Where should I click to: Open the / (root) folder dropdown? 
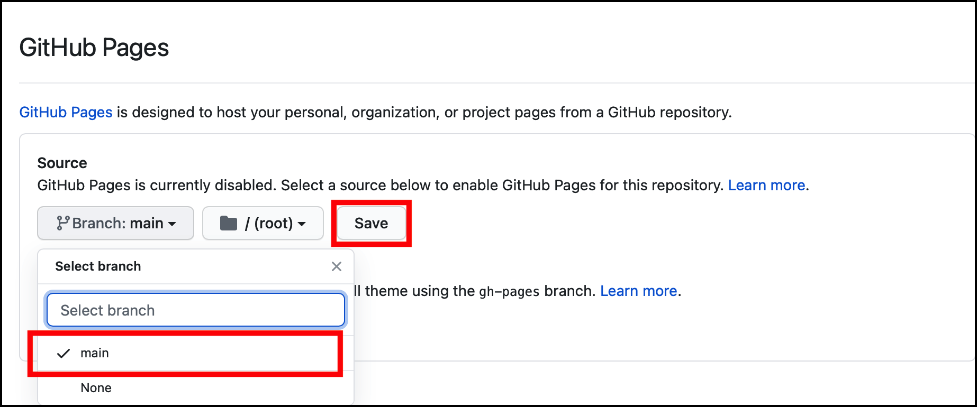[263, 223]
